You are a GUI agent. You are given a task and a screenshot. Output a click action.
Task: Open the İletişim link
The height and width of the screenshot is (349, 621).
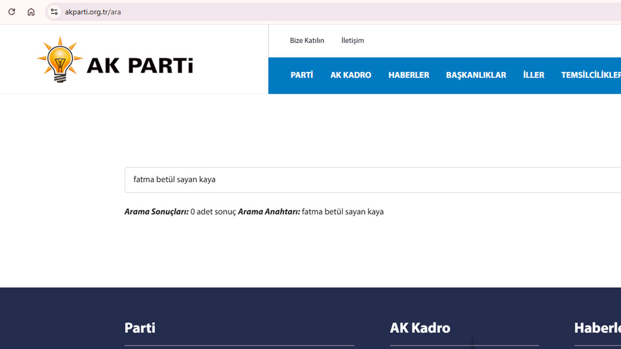[352, 40]
